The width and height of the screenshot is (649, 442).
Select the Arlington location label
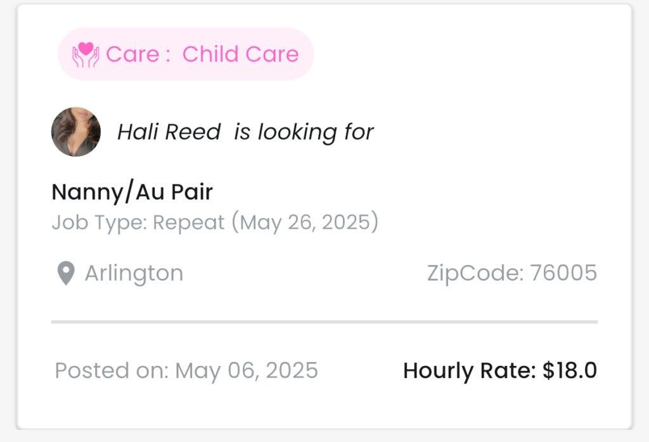coord(134,273)
